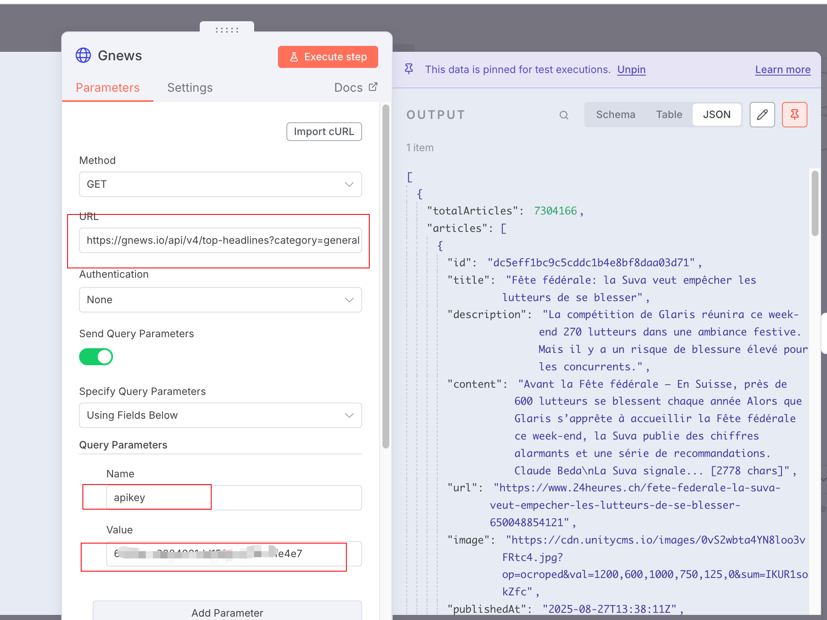The image size is (827, 620).
Task: Click the drag handle dots above panel
Action: 227,30
